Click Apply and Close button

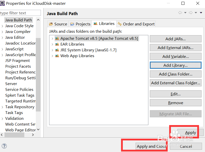coord(151,146)
